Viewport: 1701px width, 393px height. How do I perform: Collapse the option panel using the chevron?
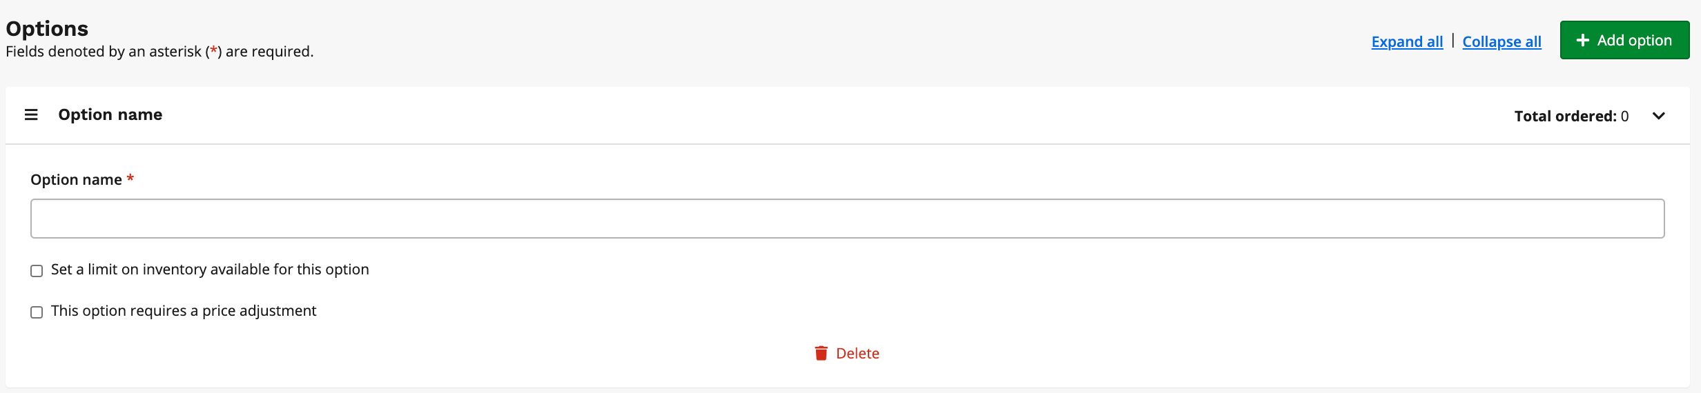tap(1659, 116)
